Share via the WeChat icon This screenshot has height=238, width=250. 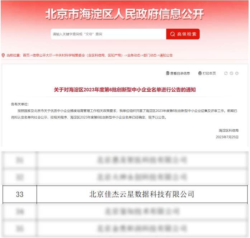226,73
